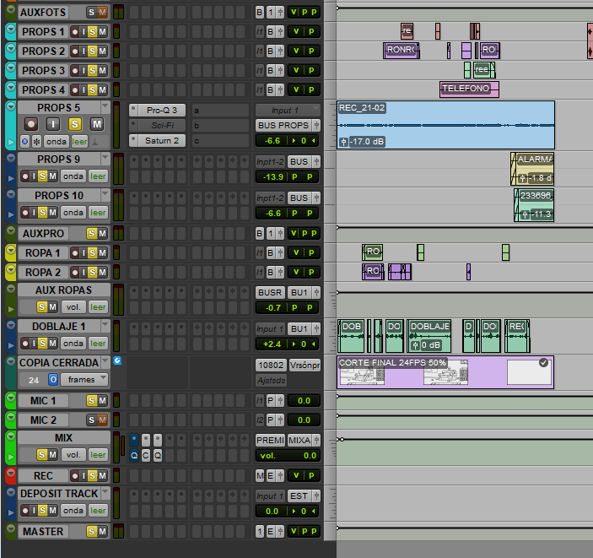593x558 pixels.
Task: Open playlist arrow next to PROPS 5 name
Action: [105, 106]
